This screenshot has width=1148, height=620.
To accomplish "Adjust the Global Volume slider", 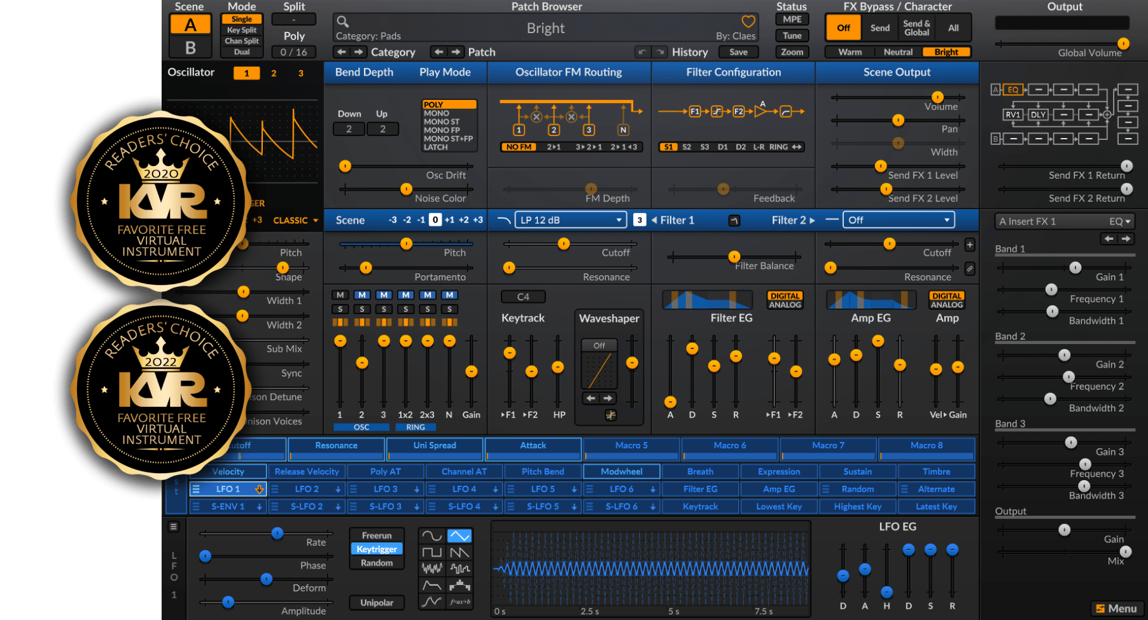I will (x=1061, y=44).
